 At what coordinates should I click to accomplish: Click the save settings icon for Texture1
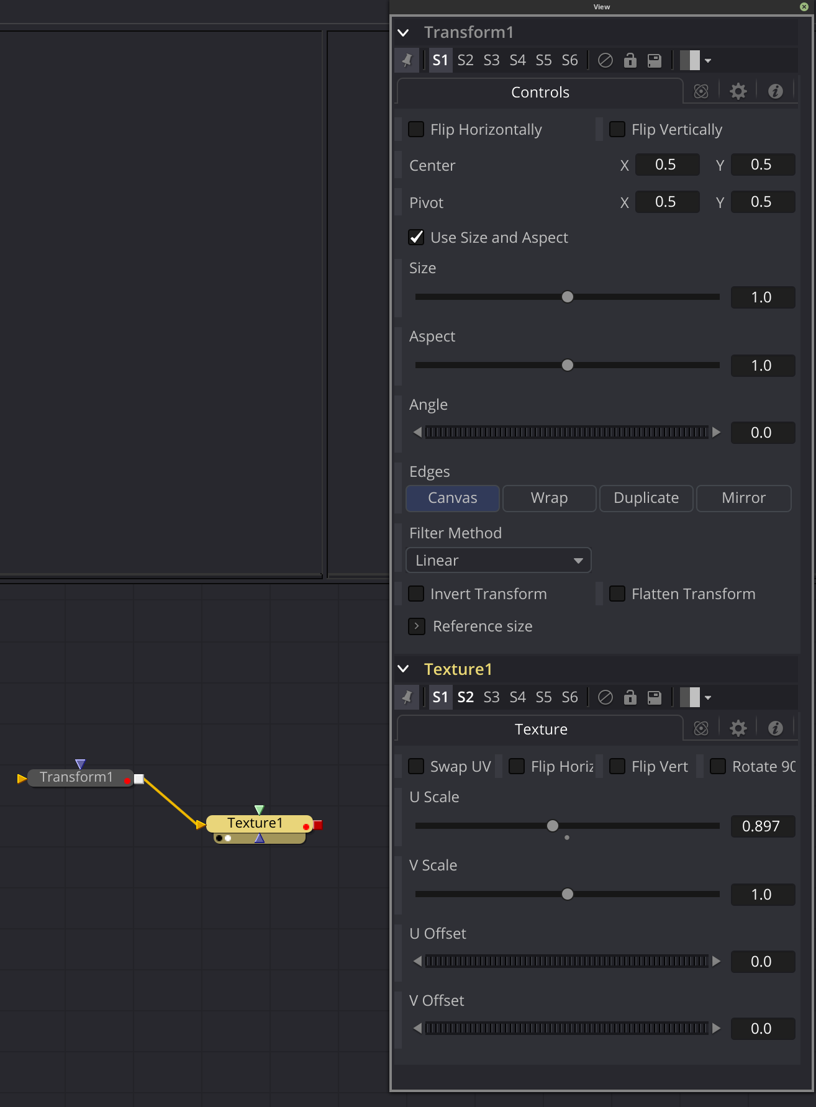pyautogui.click(x=655, y=697)
